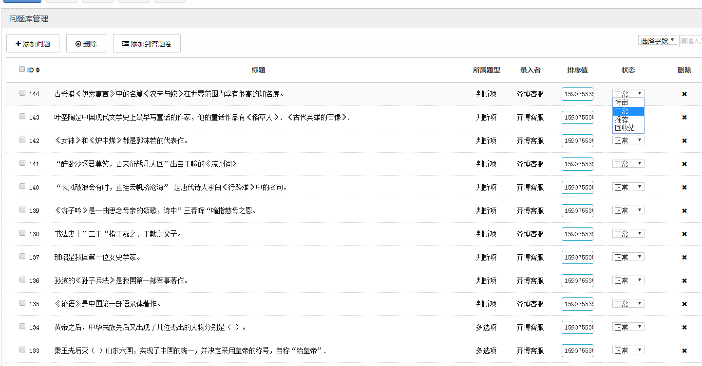Sort the table by the ID arrows icon
The image size is (702, 366).
38,70
